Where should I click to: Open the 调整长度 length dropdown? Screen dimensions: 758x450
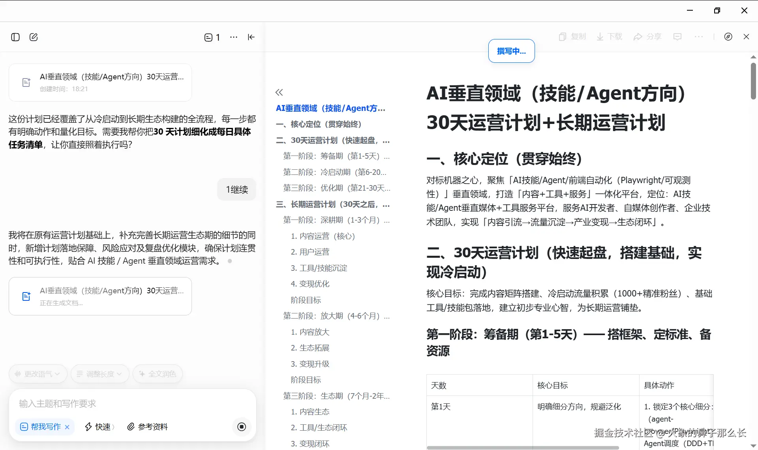[99, 374]
